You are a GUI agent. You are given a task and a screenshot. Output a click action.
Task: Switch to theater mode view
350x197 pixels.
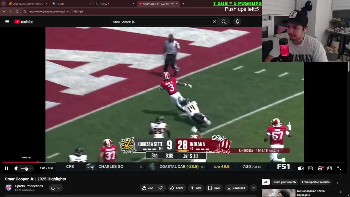click(329, 168)
